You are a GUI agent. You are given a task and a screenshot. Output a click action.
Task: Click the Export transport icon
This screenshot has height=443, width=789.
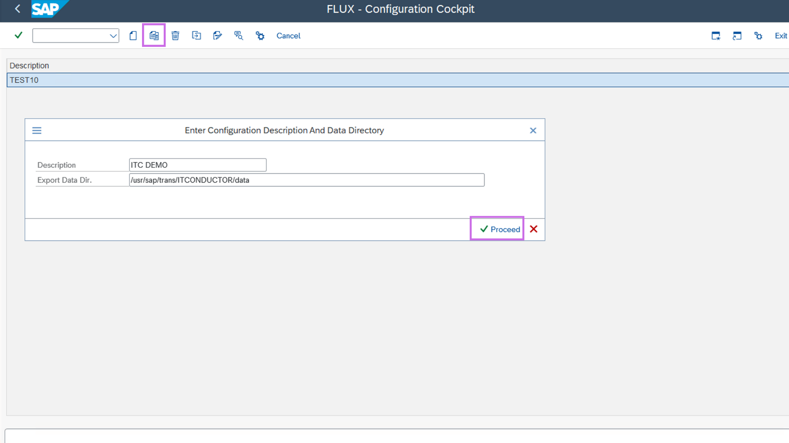(x=196, y=35)
